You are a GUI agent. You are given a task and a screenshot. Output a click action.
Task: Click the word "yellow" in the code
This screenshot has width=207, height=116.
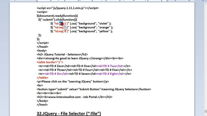104,31
